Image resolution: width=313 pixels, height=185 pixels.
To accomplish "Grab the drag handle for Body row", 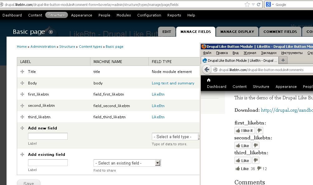I will pos(22,83).
